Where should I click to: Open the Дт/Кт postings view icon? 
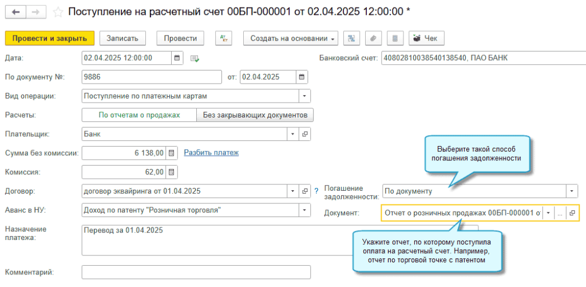coord(223,38)
